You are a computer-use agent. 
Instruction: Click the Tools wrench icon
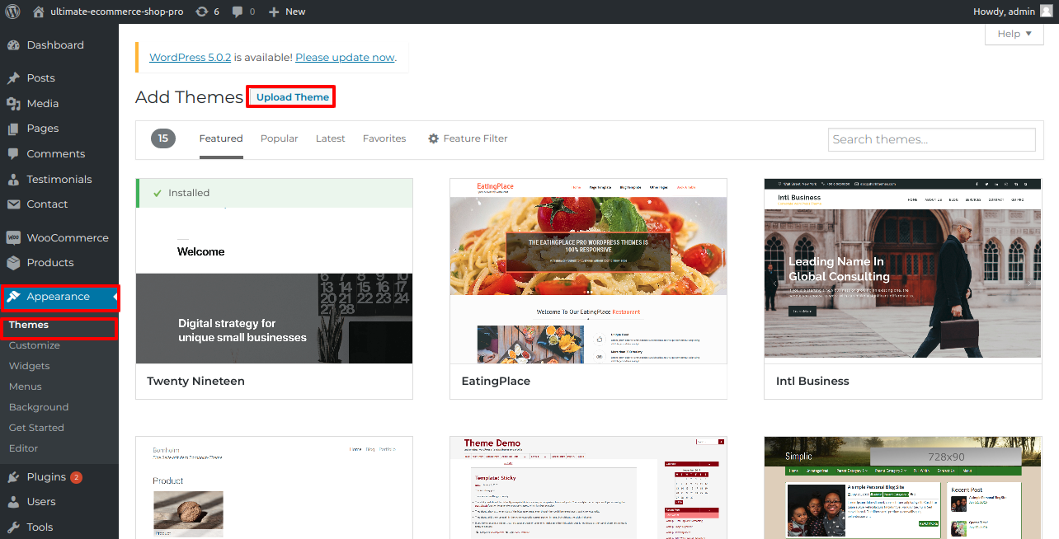coord(13,527)
